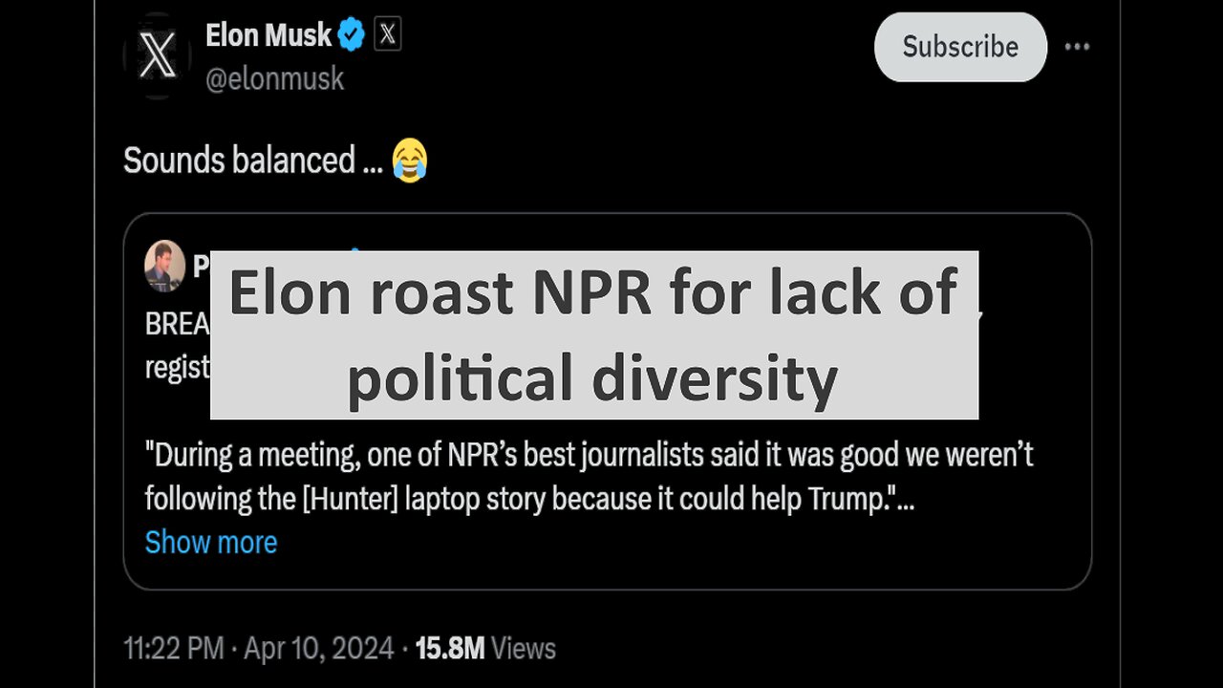This screenshot has width=1223, height=688.
Task: Click the Hunter laptop story line of the quote
Action: click(529, 499)
